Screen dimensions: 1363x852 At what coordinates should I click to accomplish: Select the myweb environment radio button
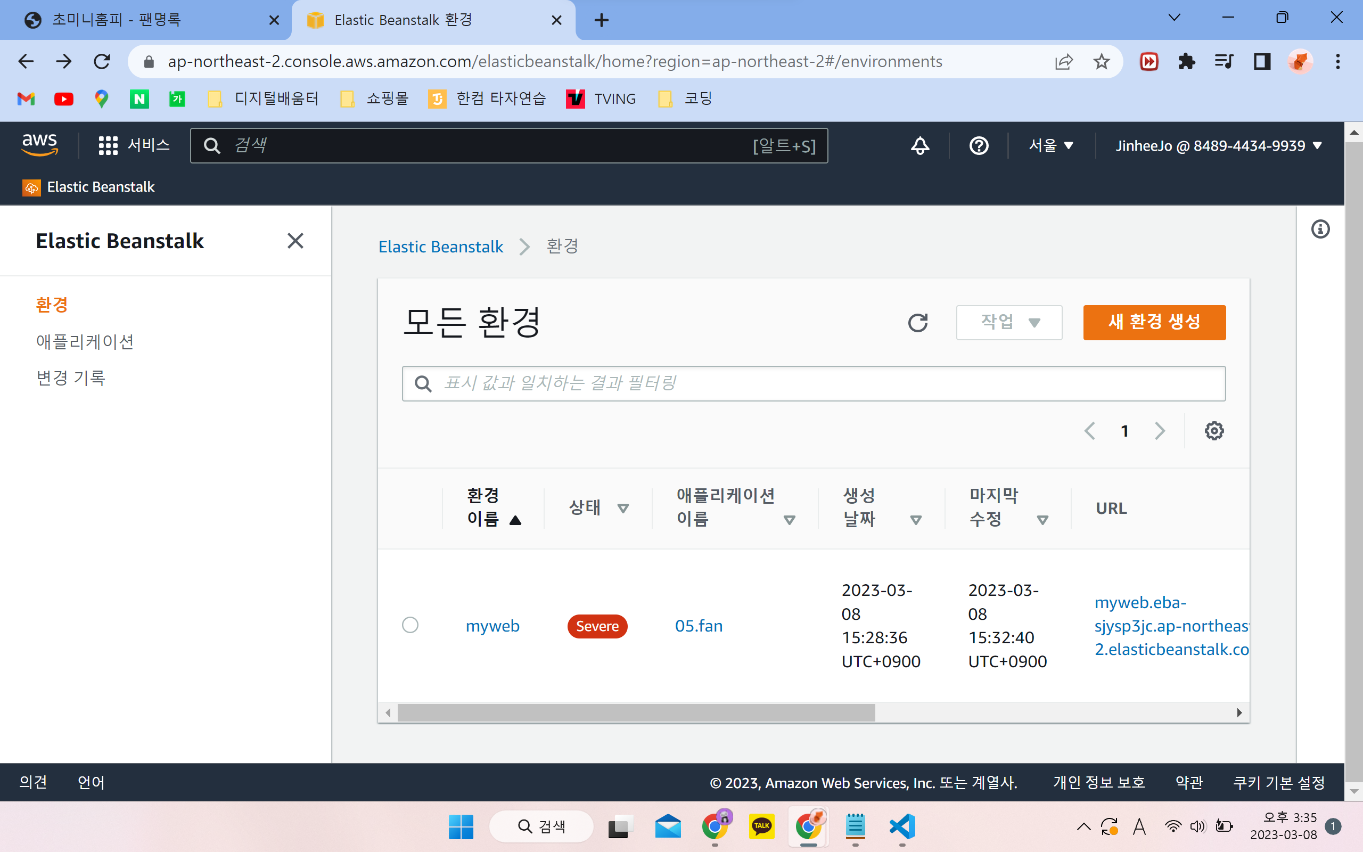click(410, 625)
